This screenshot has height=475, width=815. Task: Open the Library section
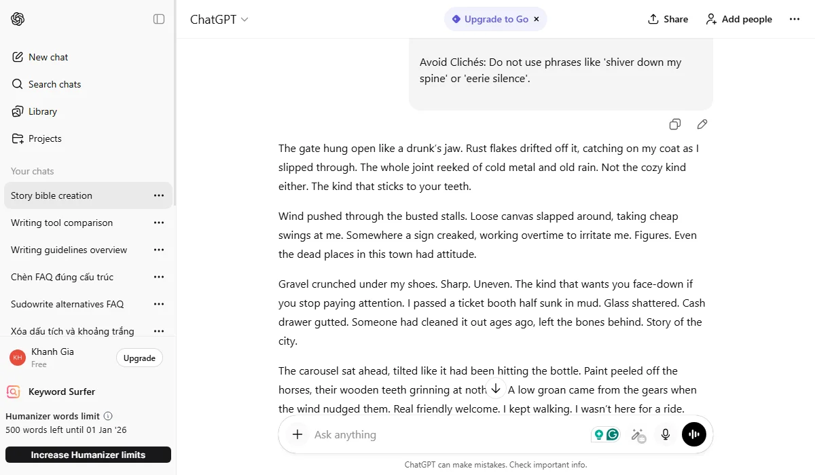42,111
